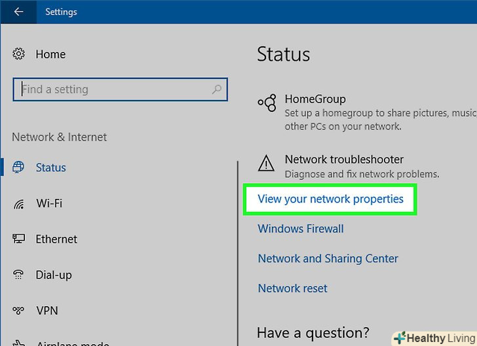
Task: Open Network and Sharing Center
Action: 328,258
